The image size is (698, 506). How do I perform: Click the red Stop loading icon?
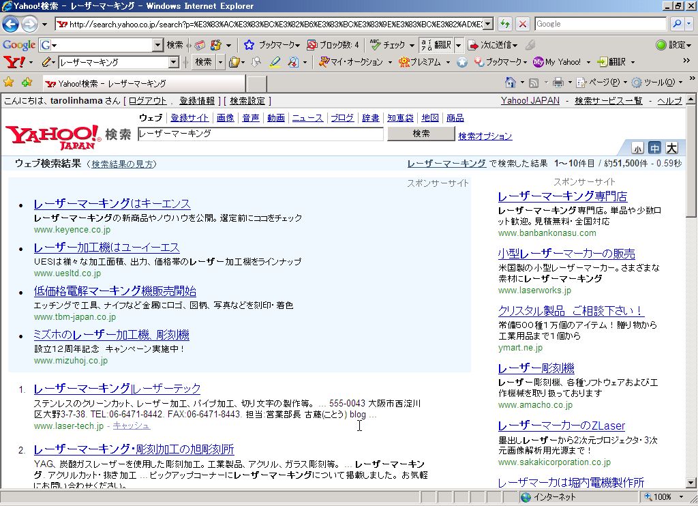pyautogui.click(x=523, y=24)
